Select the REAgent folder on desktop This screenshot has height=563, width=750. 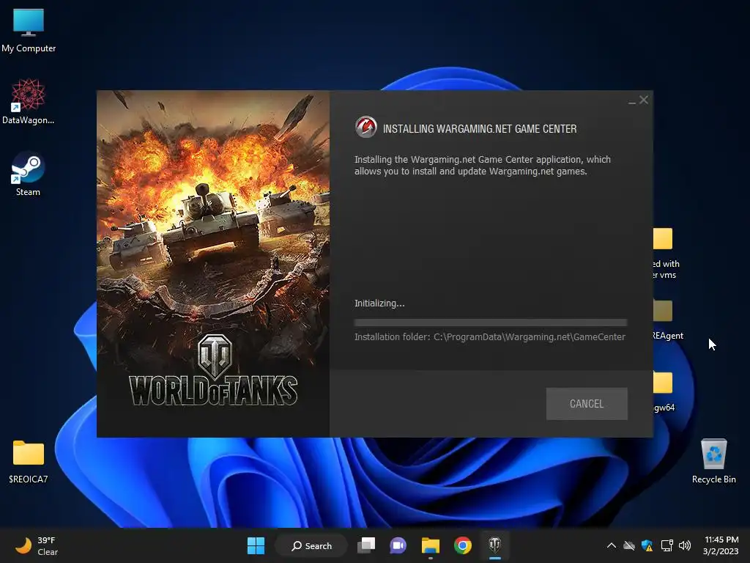(668, 320)
